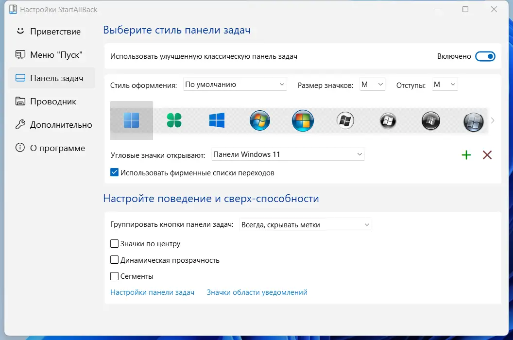Viewport: 513px width, 340px height.
Task: Disable the improved classic taskbar toggle
Action: tap(485, 56)
